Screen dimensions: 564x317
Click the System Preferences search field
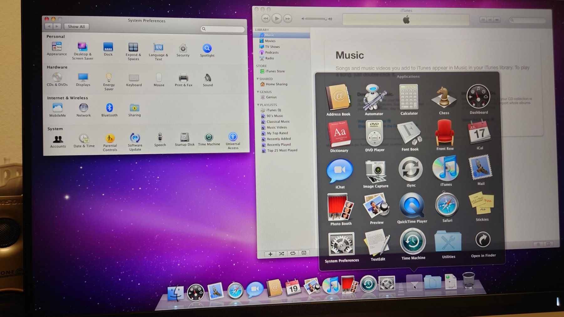(x=222, y=29)
